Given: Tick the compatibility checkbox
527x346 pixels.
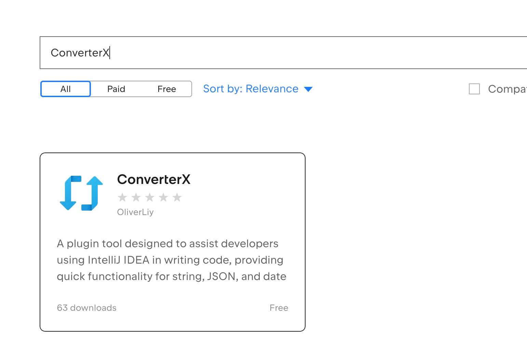Looking at the screenshot, I should 474,89.
